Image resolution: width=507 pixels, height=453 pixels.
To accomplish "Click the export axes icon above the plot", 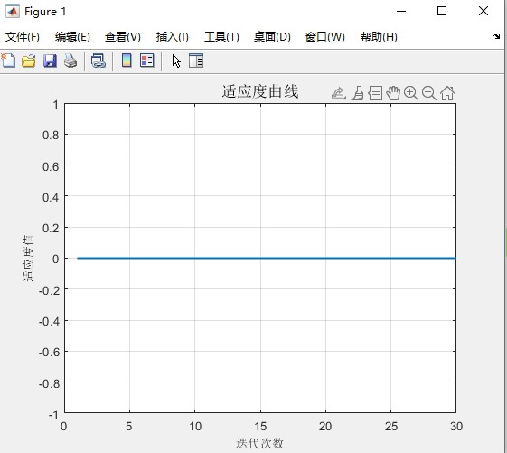I will (x=339, y=93).
